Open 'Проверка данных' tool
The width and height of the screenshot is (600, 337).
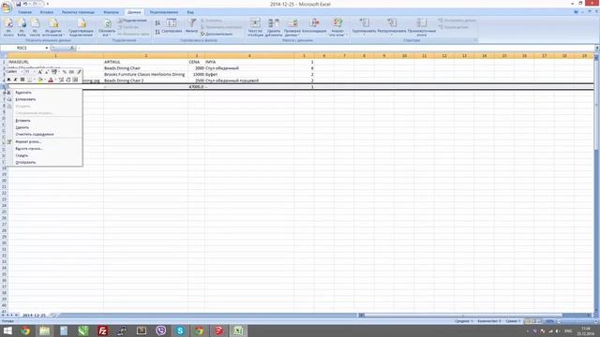292,27
